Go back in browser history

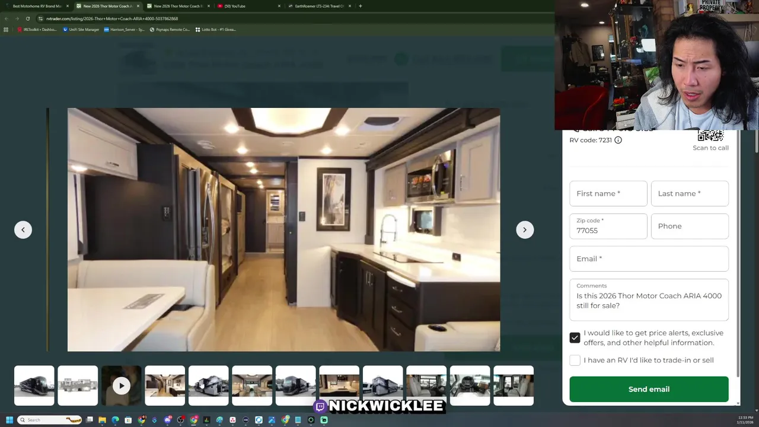[x=7, y=18]
